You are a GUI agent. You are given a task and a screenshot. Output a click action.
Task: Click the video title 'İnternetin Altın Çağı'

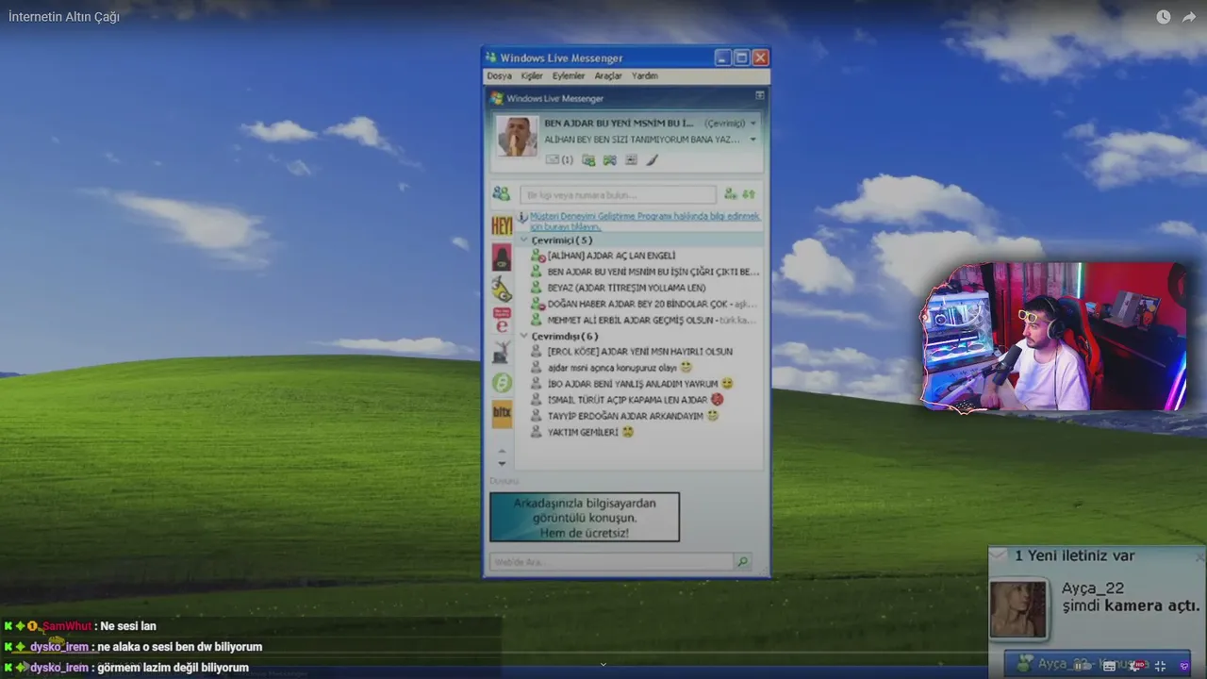point(64,17)
